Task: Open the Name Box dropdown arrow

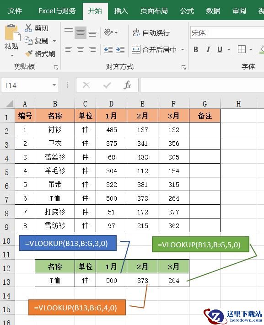Action: (54, 85)
